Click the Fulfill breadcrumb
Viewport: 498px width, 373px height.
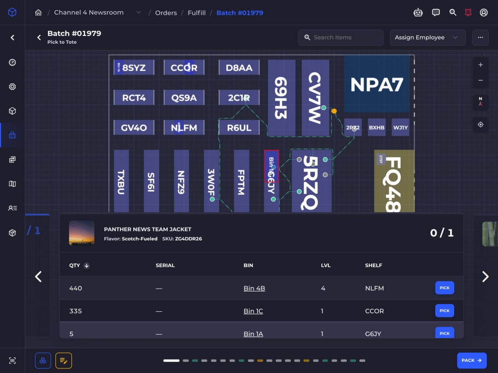coord(196,13)
